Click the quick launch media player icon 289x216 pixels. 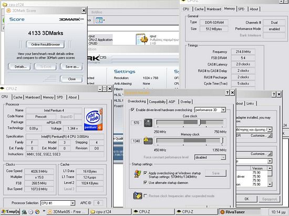[37, 212]
